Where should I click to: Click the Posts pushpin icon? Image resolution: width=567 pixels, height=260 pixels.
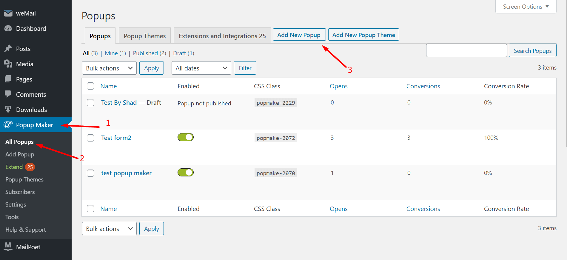point(8,49)
